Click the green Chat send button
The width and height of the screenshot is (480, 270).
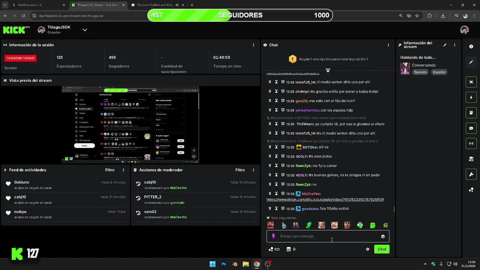(382, 249)
